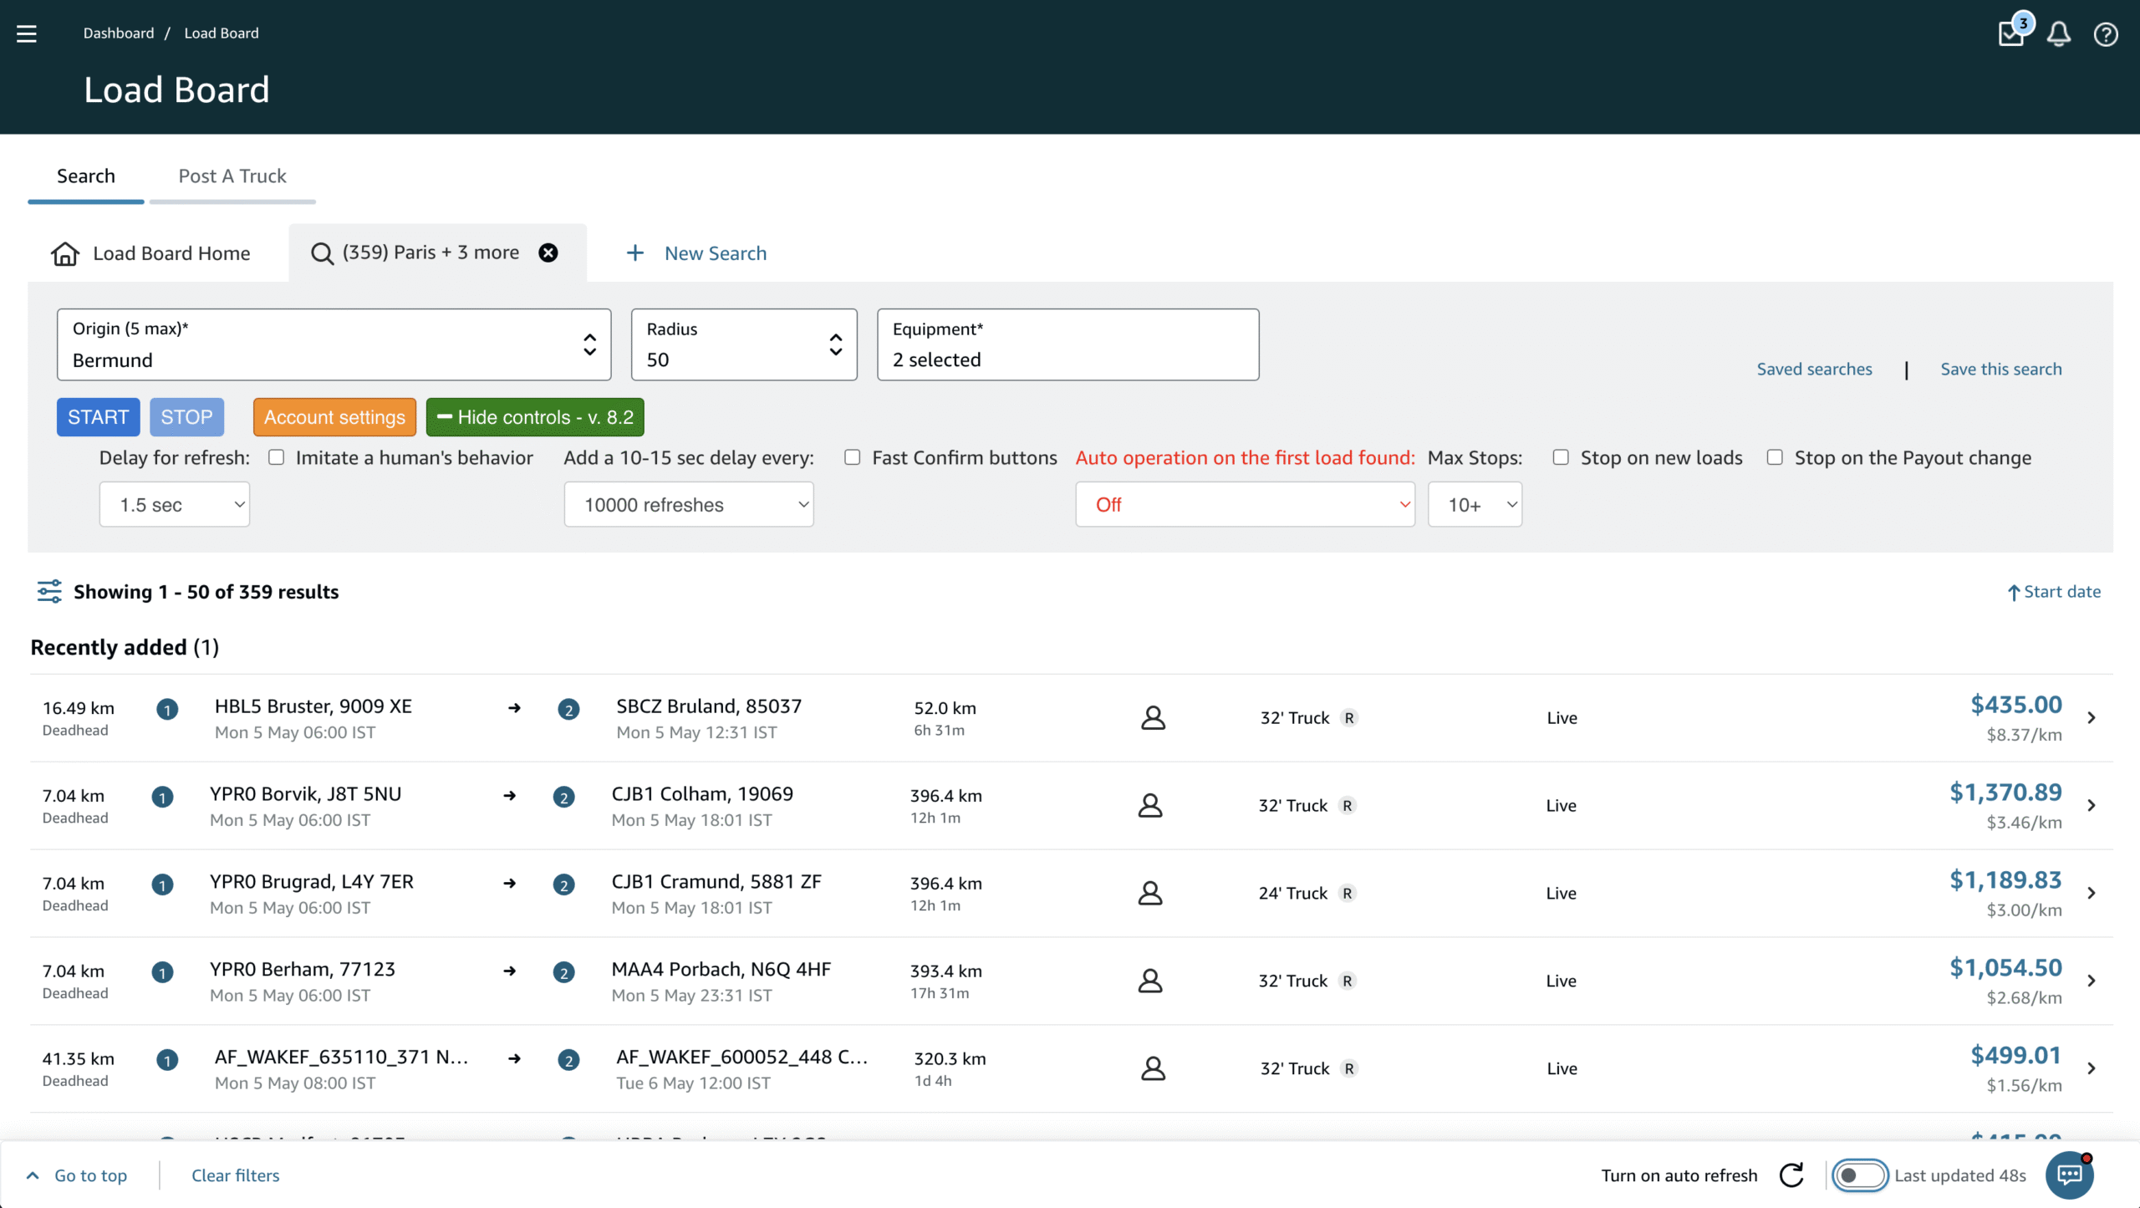
Task: Open the Equipment 2 selected field
Action: (x=1067, y=344)
